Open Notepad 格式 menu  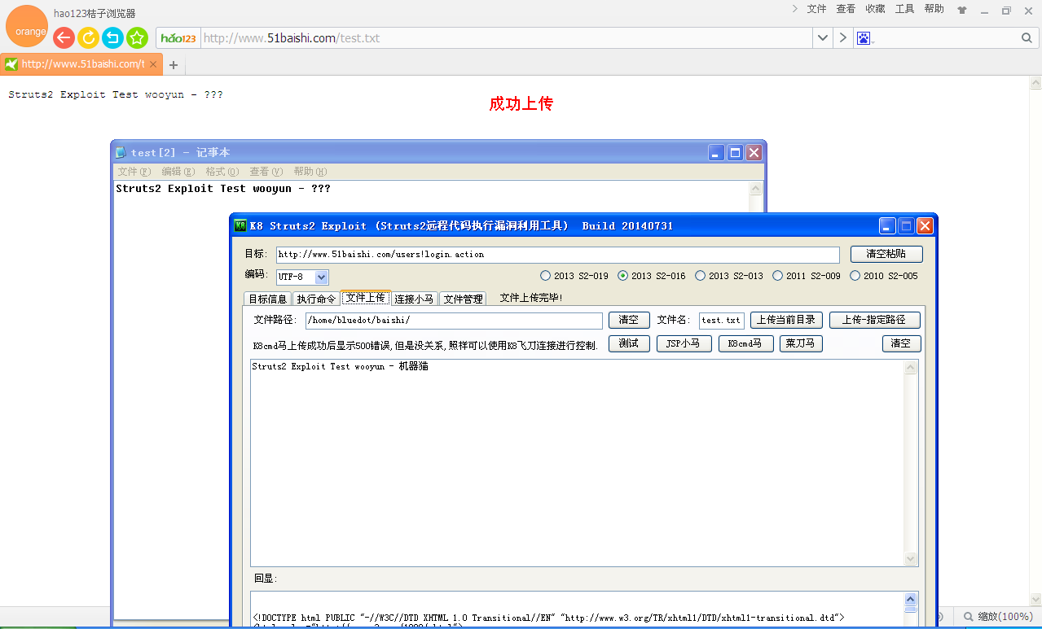coord(222,172)
